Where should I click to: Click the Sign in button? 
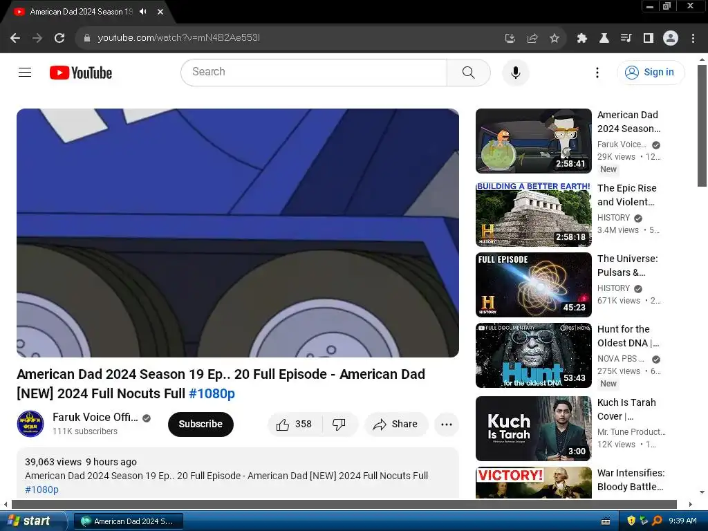650,72
